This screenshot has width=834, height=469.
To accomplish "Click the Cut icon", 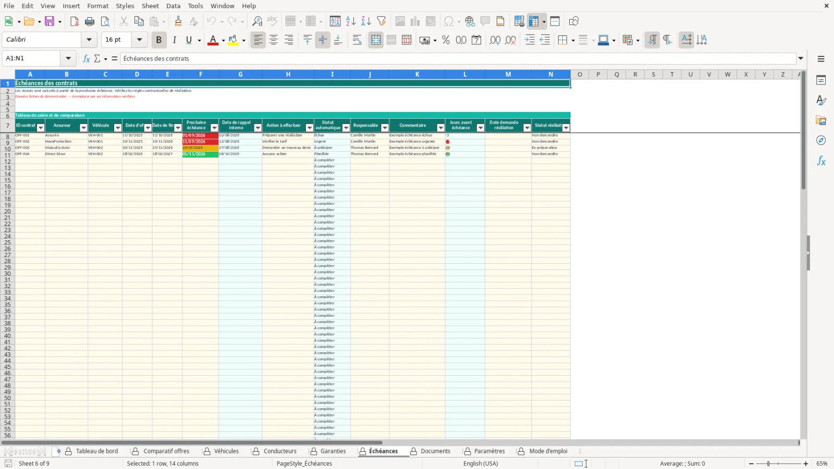I will (124, 21).
